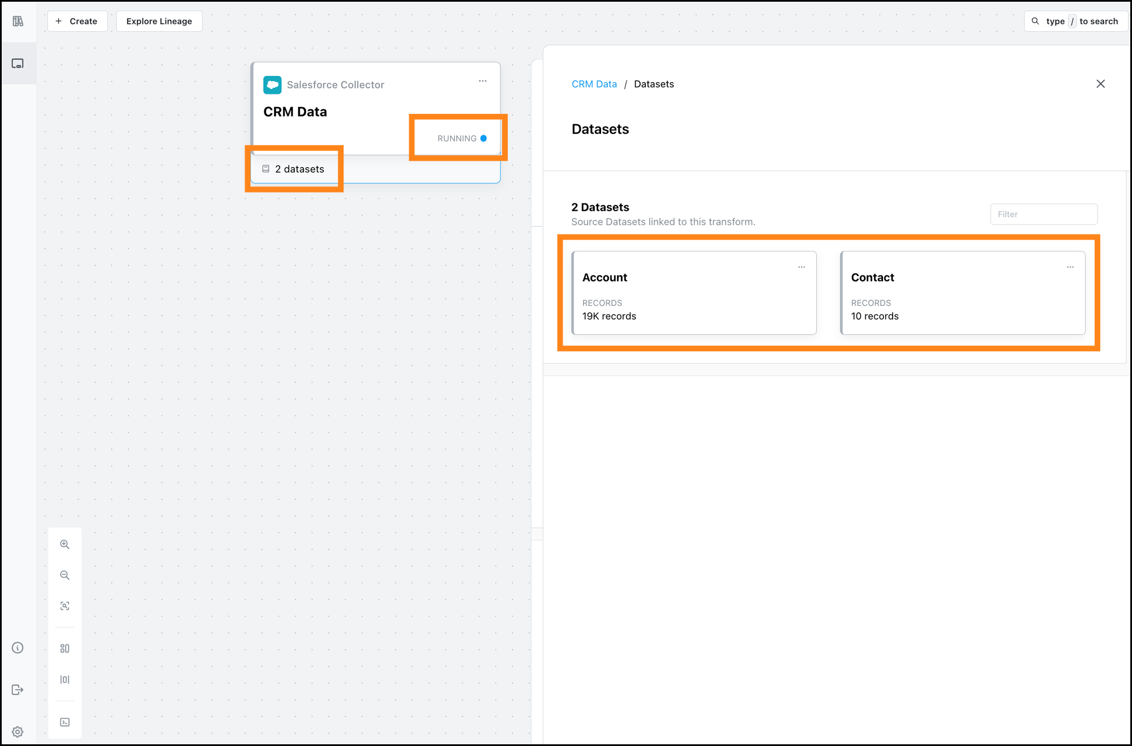Screen dimensions: 1132x746
Task: Open CRM Data node ellipsis menu
Action: 483,81
